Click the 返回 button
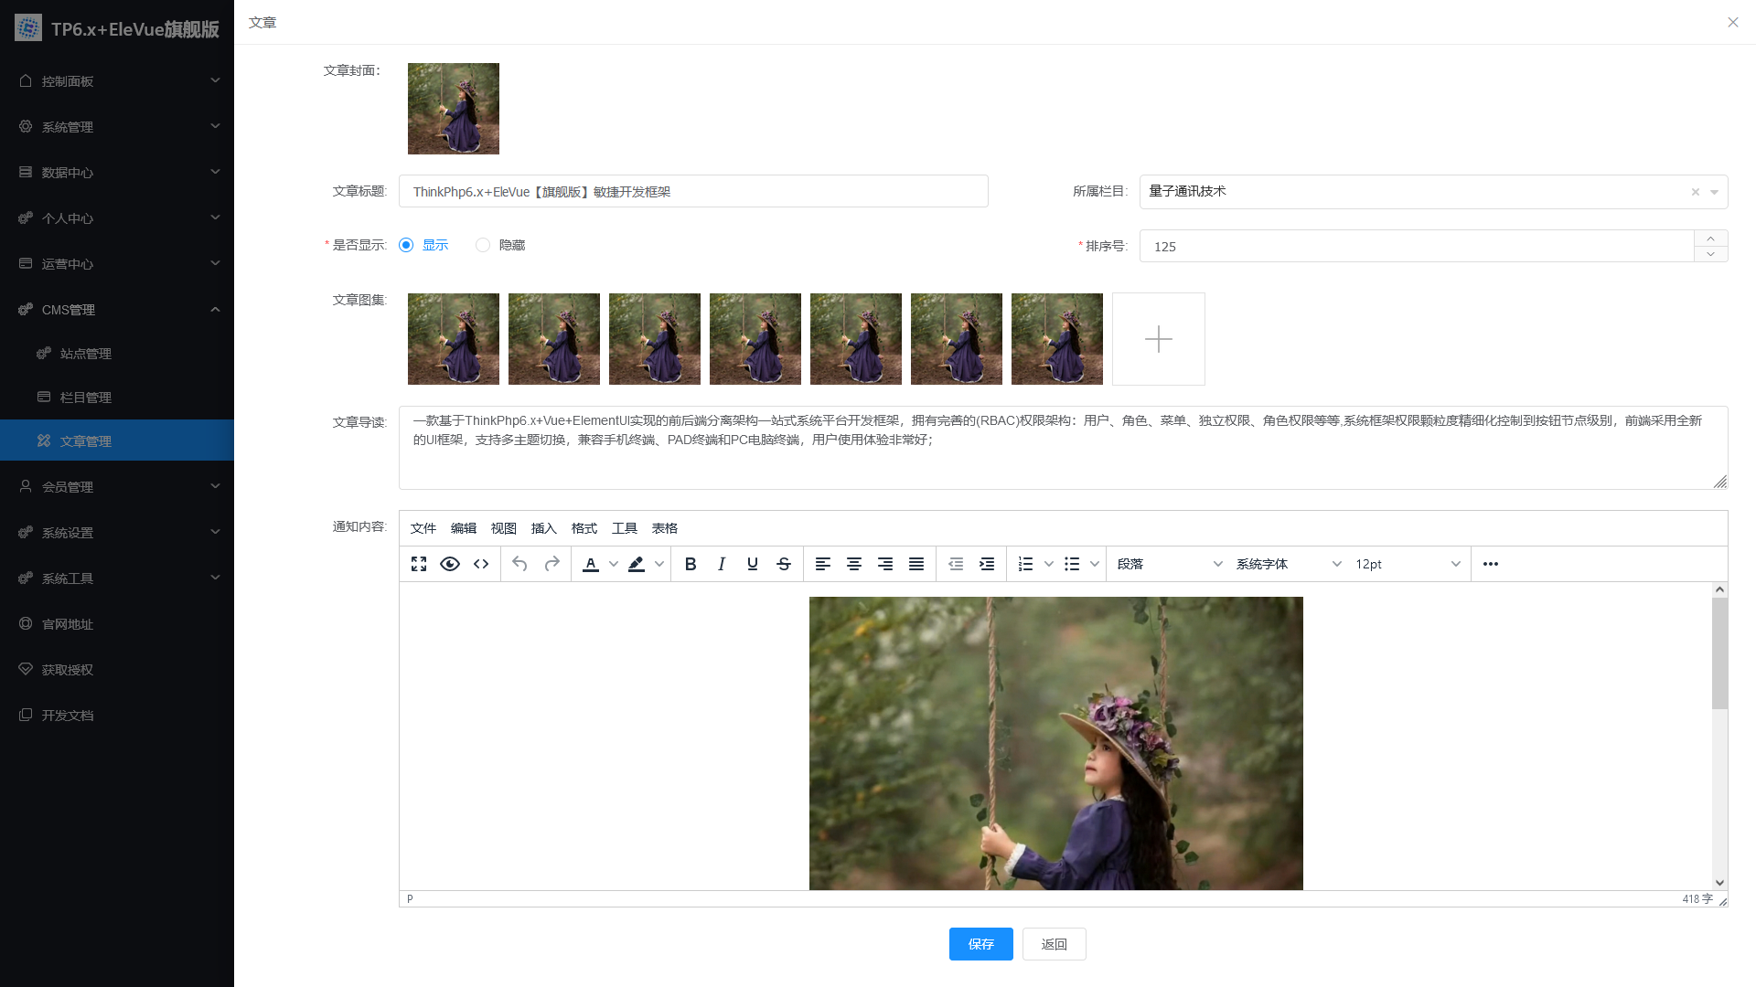The width and height of the screenshot is (1756, 987). click(1055, 944)
